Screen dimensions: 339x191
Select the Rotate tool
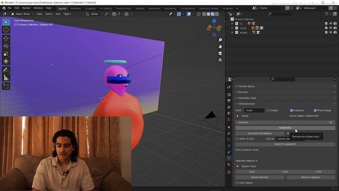6,46
